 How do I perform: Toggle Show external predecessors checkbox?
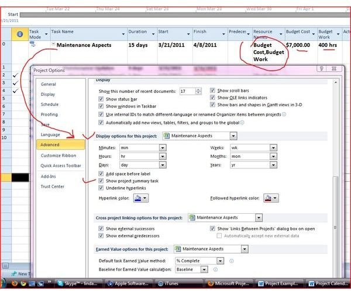pyautogui.click(x=101, y=235)
